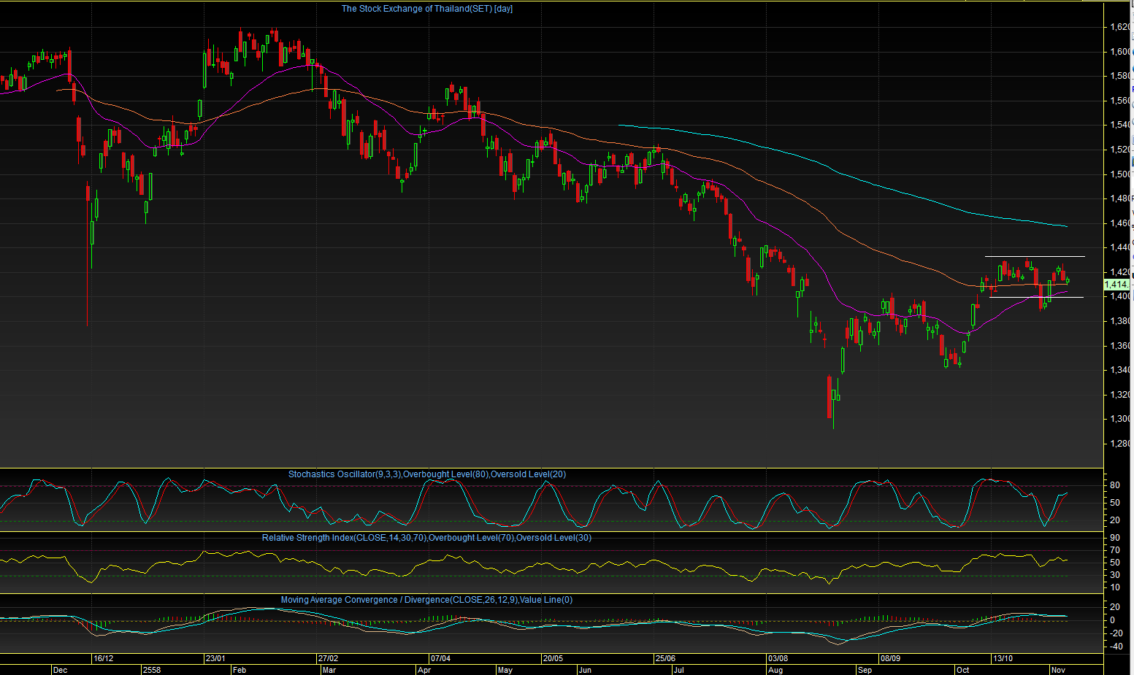Click the "13/10" date label
This screenshot has height=675, width=1134.
pos(1003,658)
